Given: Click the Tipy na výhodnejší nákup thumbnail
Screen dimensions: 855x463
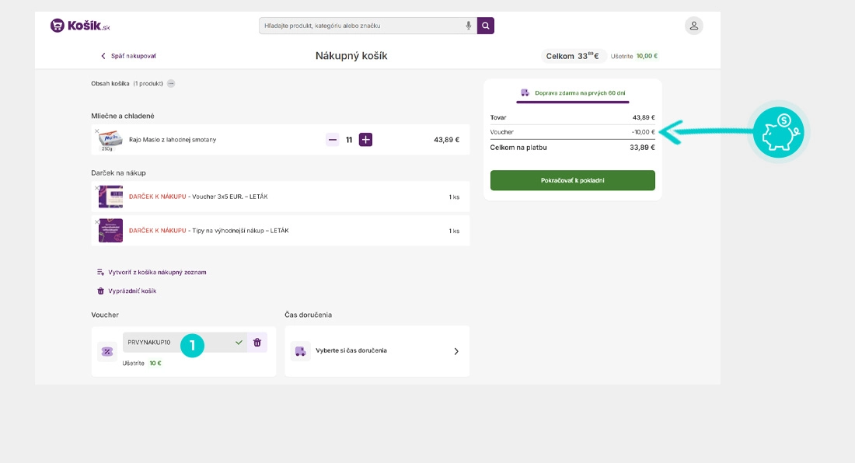Looking at the screenshot, I should [x=110, y=231].
